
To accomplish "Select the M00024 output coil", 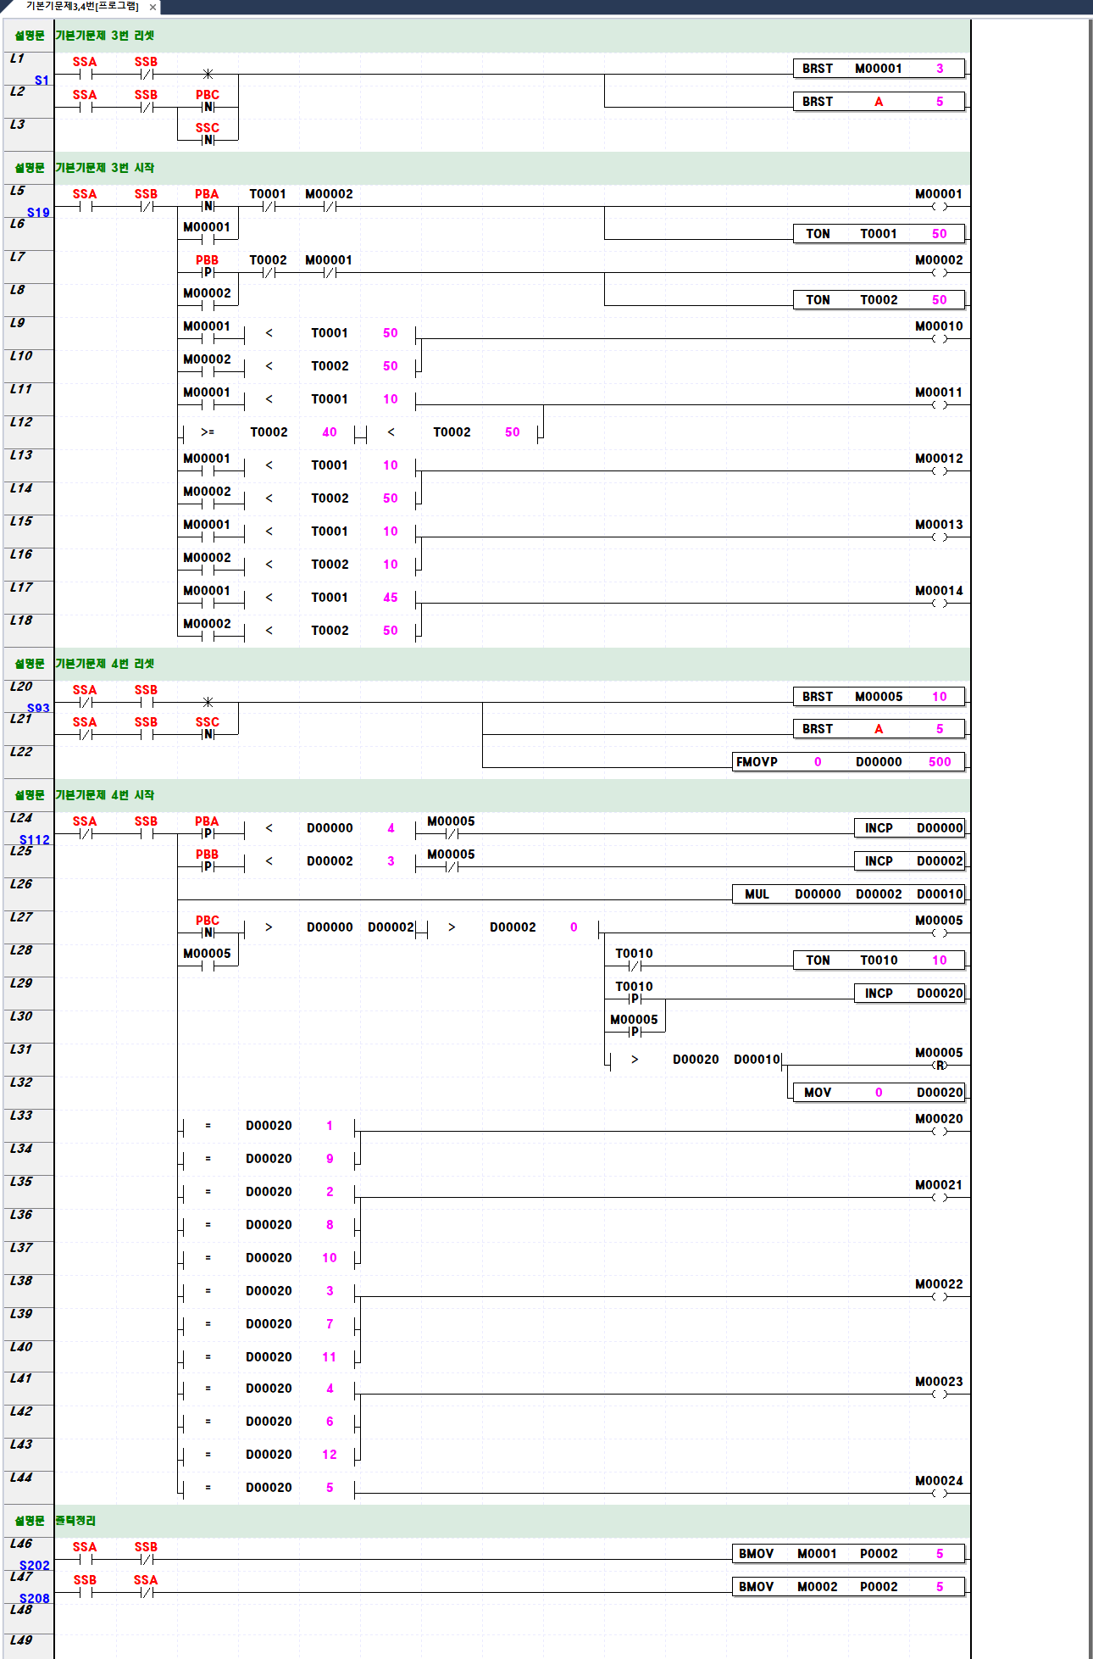I will (x=939, y=1493).
